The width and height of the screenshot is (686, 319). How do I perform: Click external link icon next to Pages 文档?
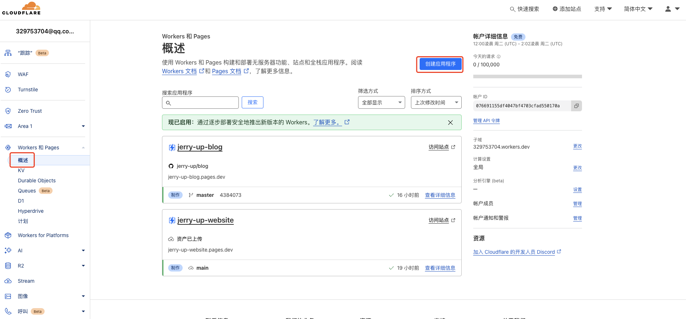coord(246,71)
